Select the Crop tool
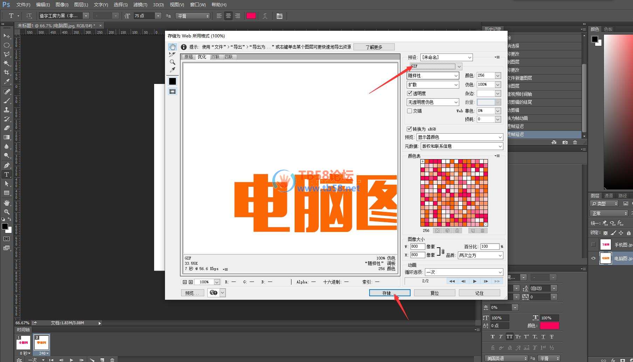Screen dimensions: 633x362 tap(7, 72)
